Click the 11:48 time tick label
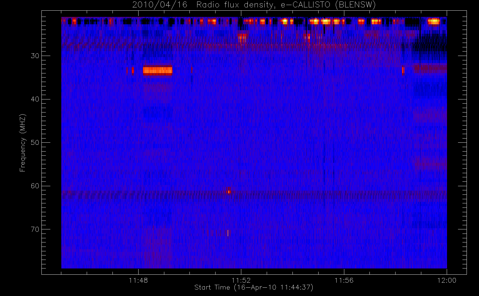The width and height of the screenshot is (479, 296). tap(138, 280)
